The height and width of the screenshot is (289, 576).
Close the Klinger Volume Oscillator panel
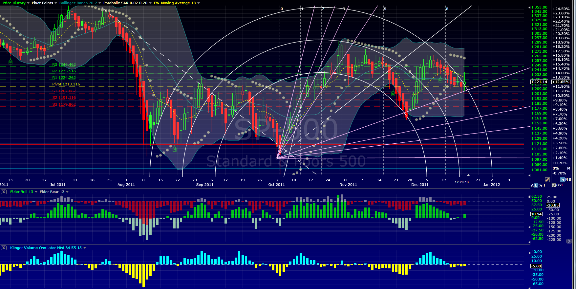click(4, 248)
